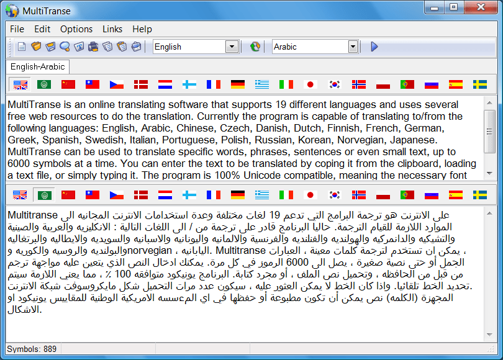503x360 pixels.
Task: Expand the English combo box arrow
Action: [x=232, y=46]
